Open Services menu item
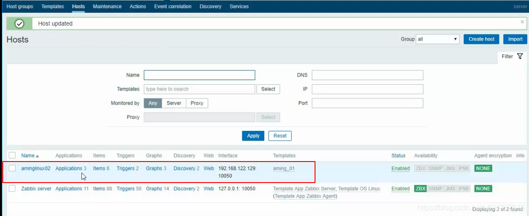The height and width of the screenshot is (216, 529). pos(239,6)
